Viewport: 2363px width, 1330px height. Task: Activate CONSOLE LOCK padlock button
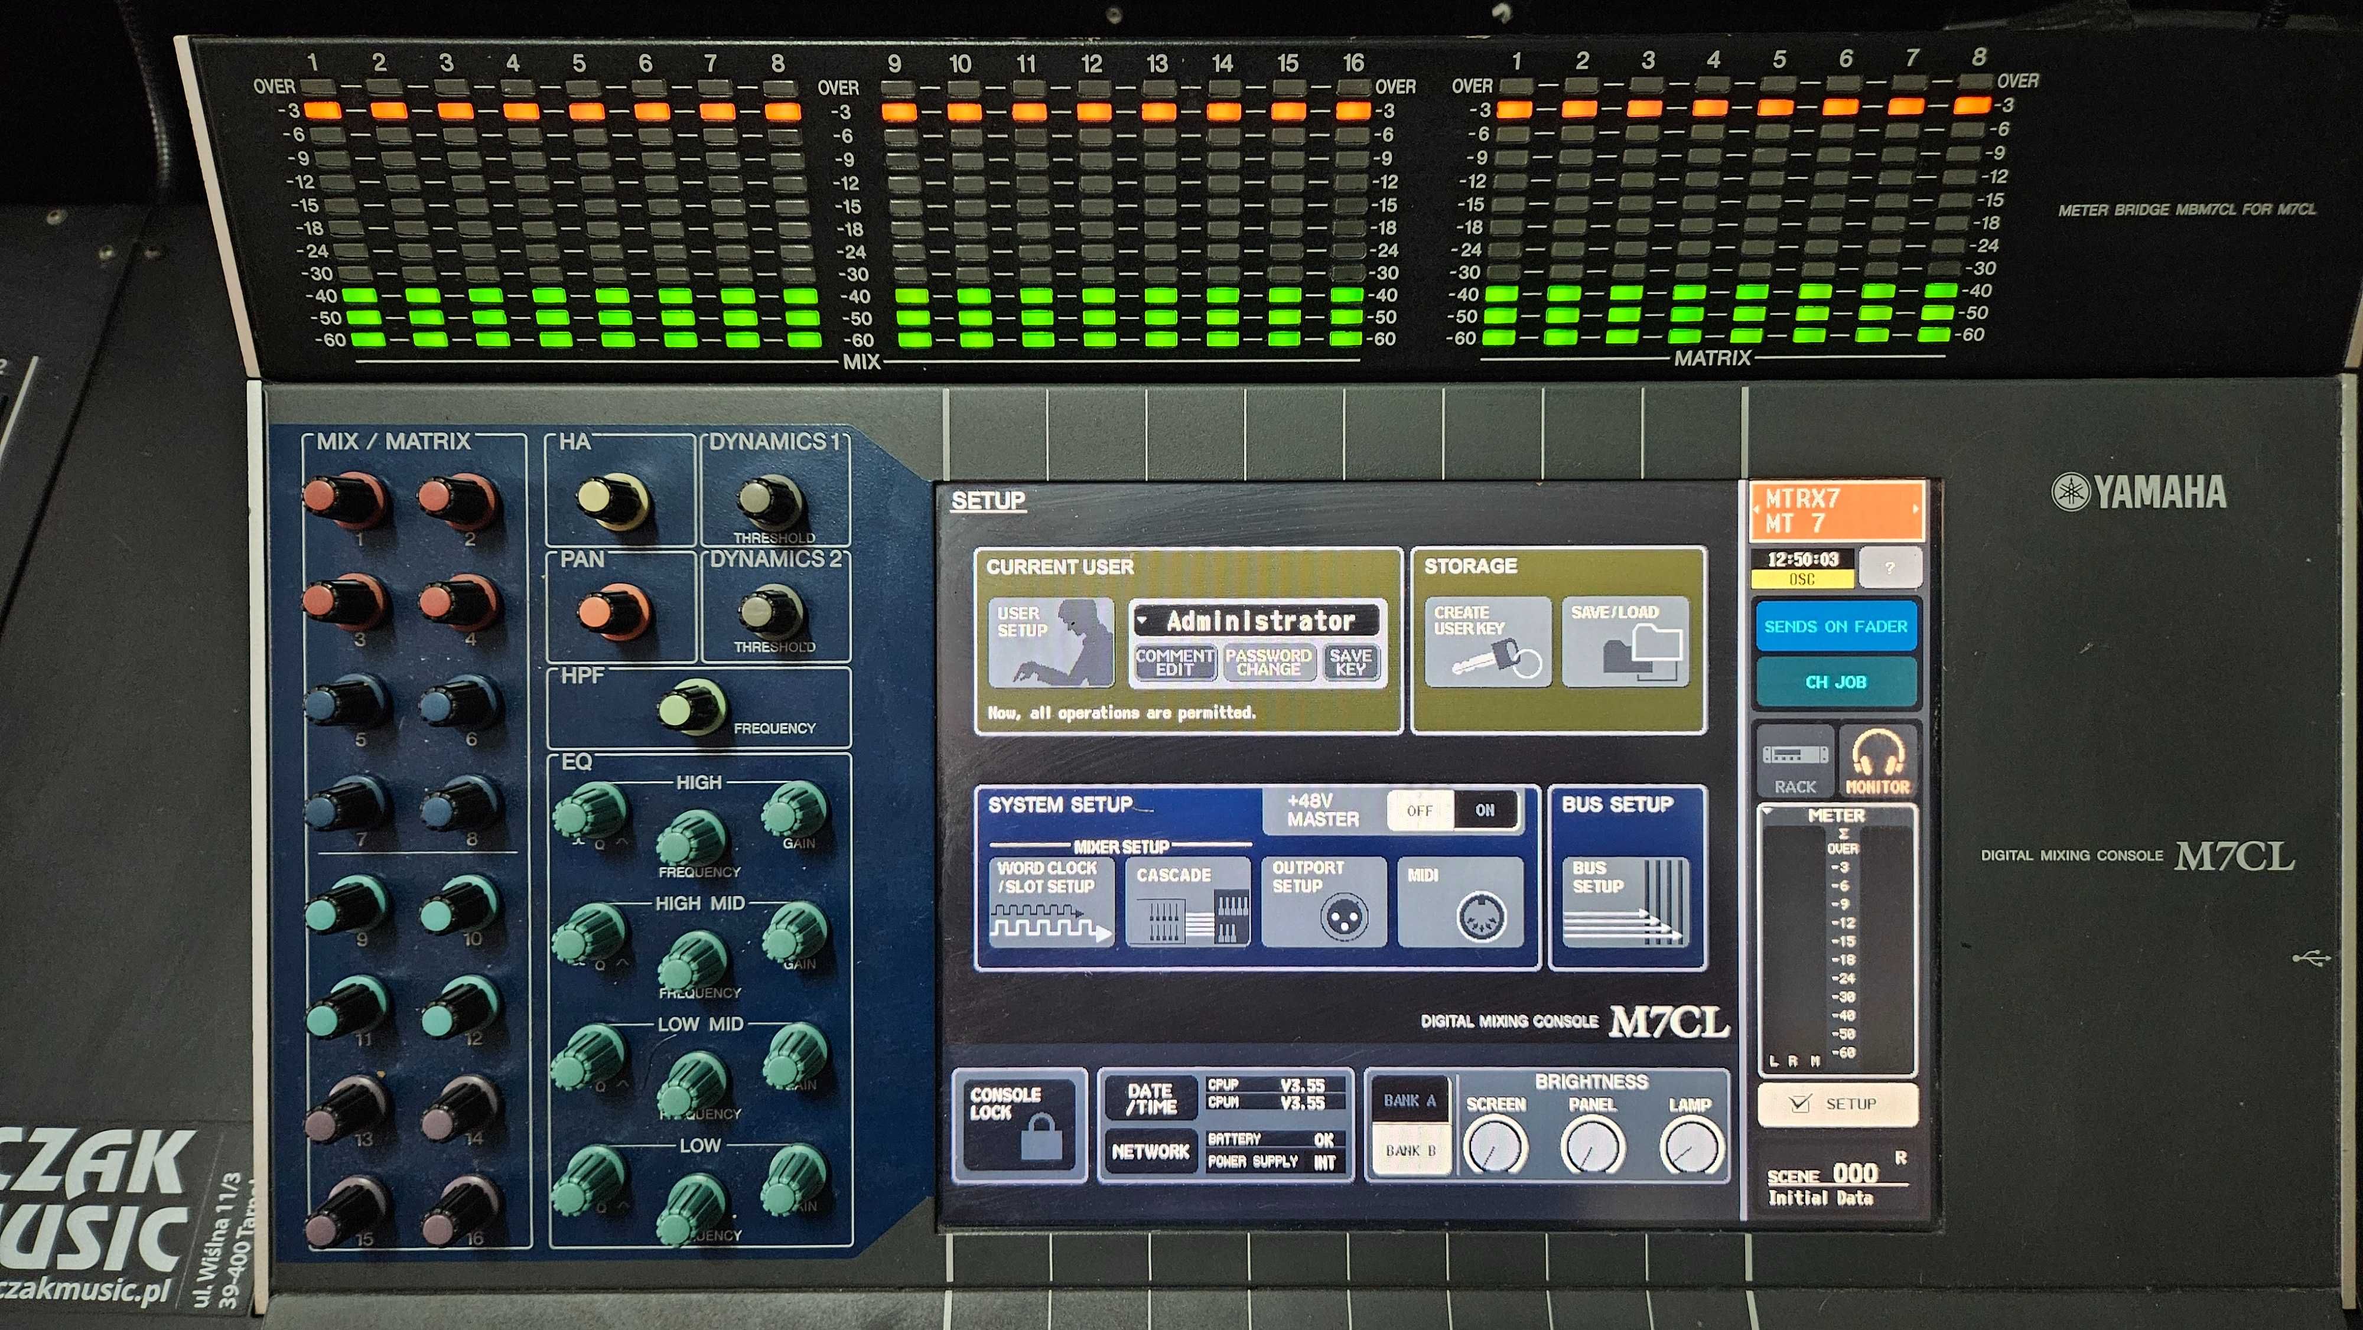click(x=1019, y=1126)
